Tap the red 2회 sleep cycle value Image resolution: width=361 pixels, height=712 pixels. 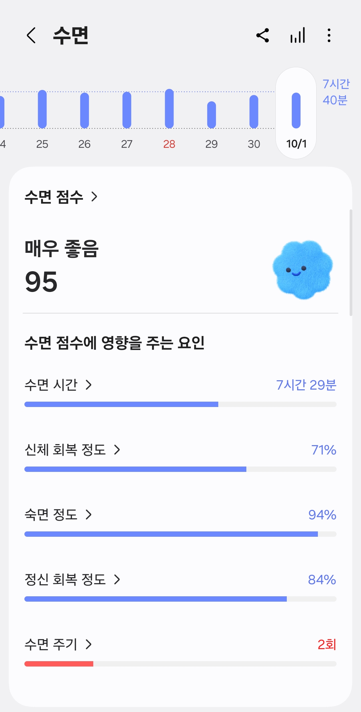click(327, 644)
